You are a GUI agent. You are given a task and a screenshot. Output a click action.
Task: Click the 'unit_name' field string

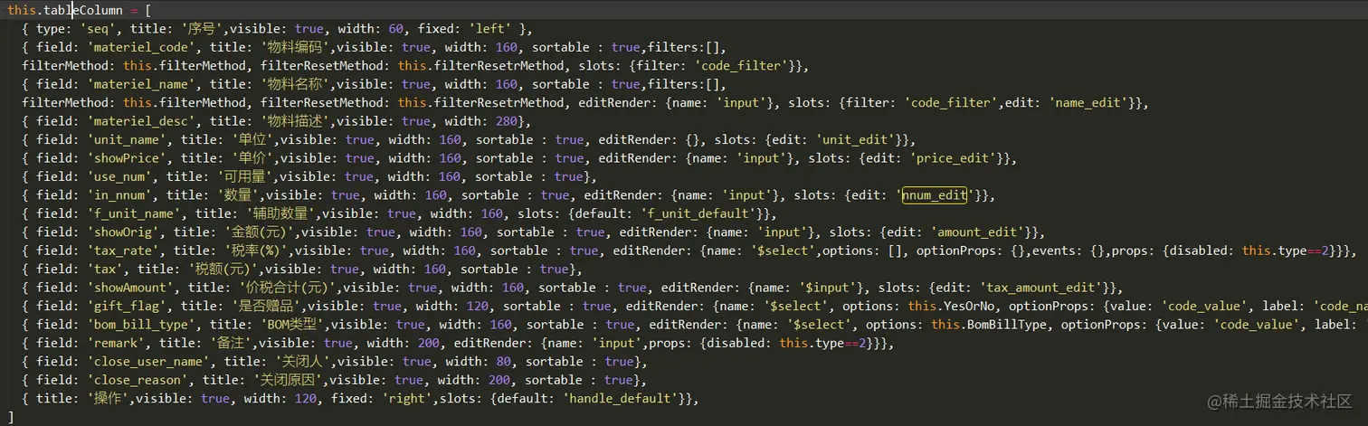pos(128,140)
